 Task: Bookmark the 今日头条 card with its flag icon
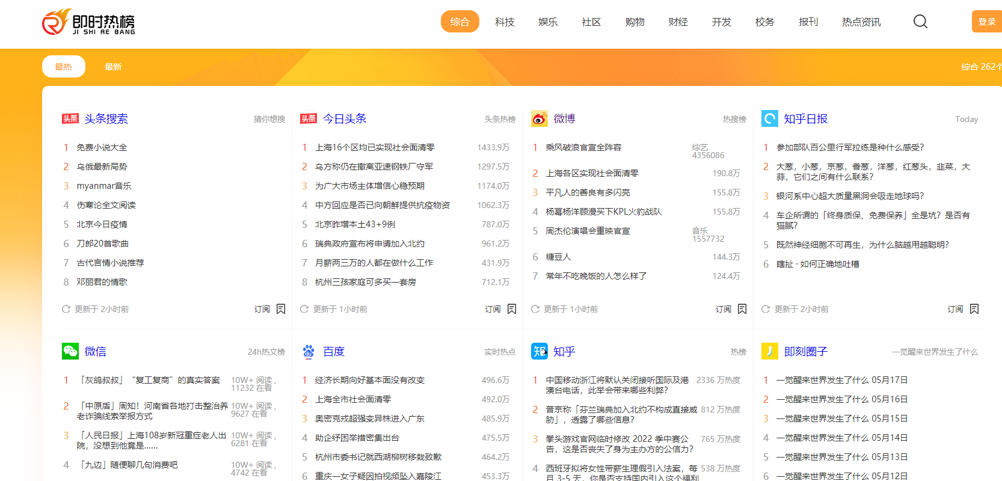coord(512,309)
